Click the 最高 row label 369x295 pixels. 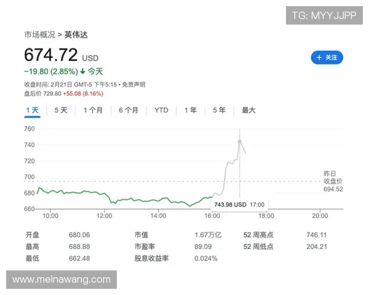[33, 246]
